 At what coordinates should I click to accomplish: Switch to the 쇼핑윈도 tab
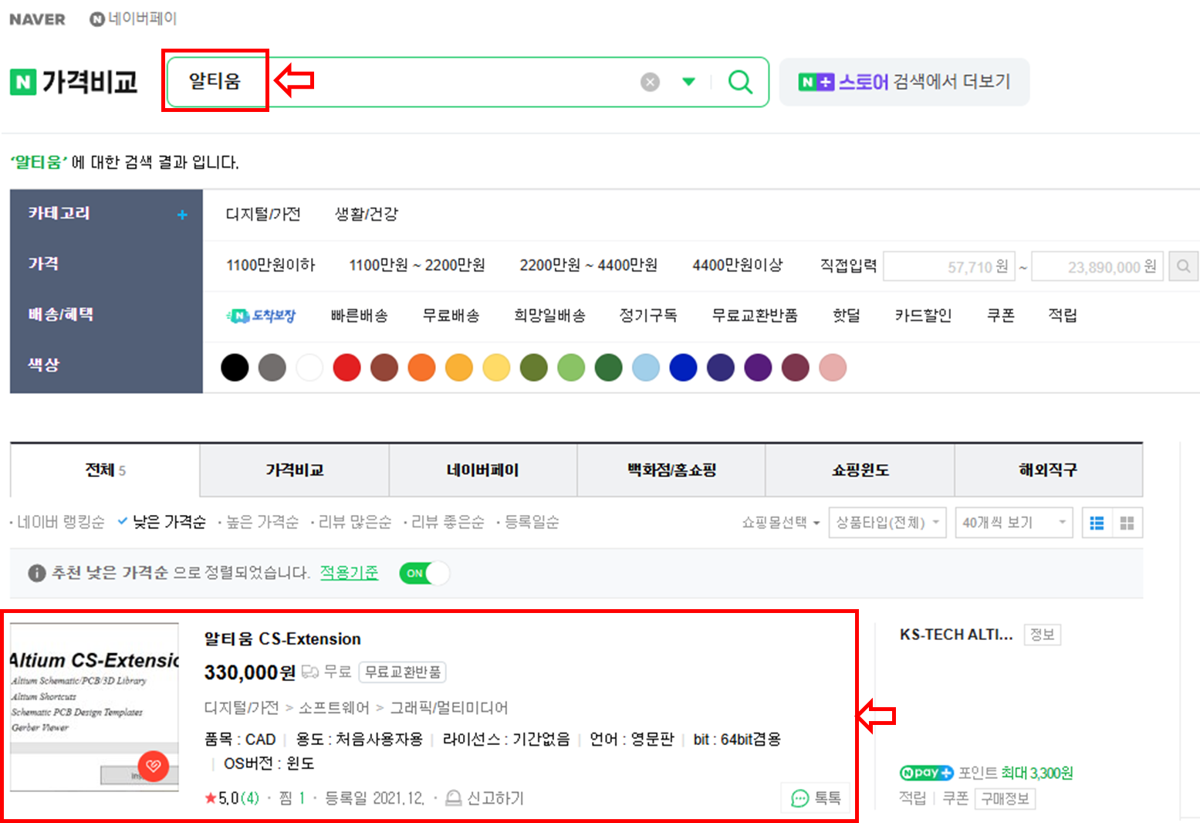[860, 470]
